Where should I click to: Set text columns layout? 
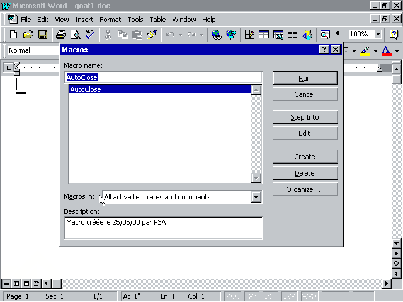click(x=292, y=35)
